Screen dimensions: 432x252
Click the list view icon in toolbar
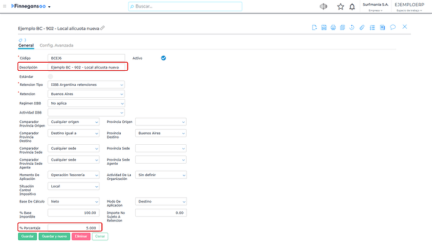373,28
